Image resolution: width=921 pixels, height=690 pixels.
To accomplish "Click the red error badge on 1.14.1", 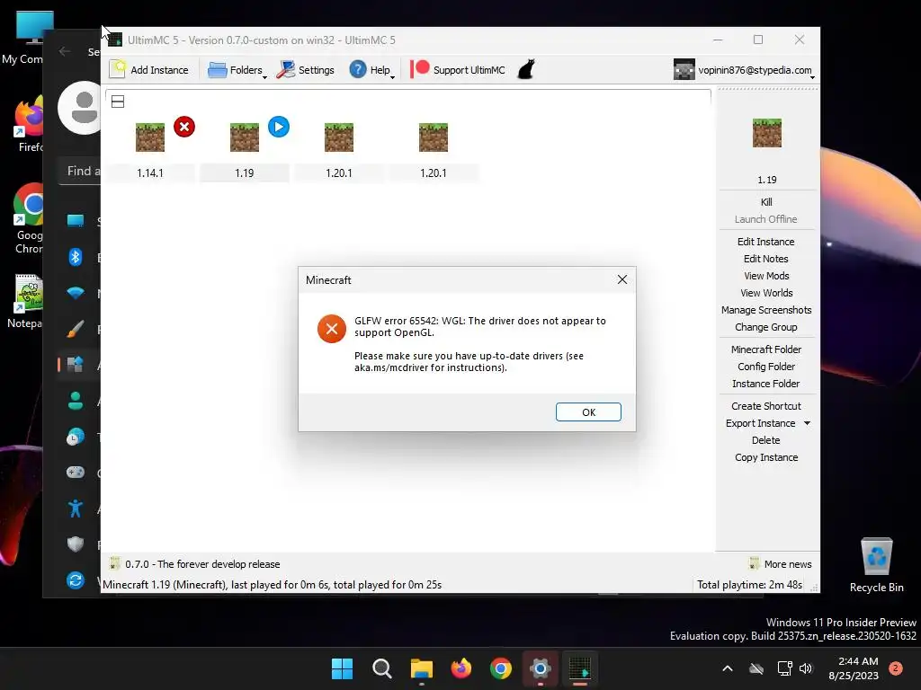I will click(x=184, y=127).
